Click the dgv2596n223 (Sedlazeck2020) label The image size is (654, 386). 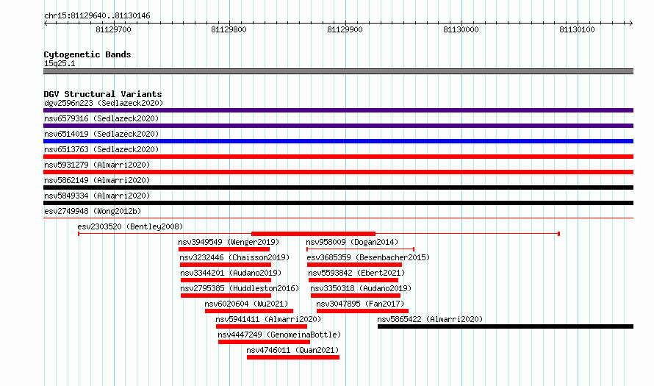click(104, 103)
